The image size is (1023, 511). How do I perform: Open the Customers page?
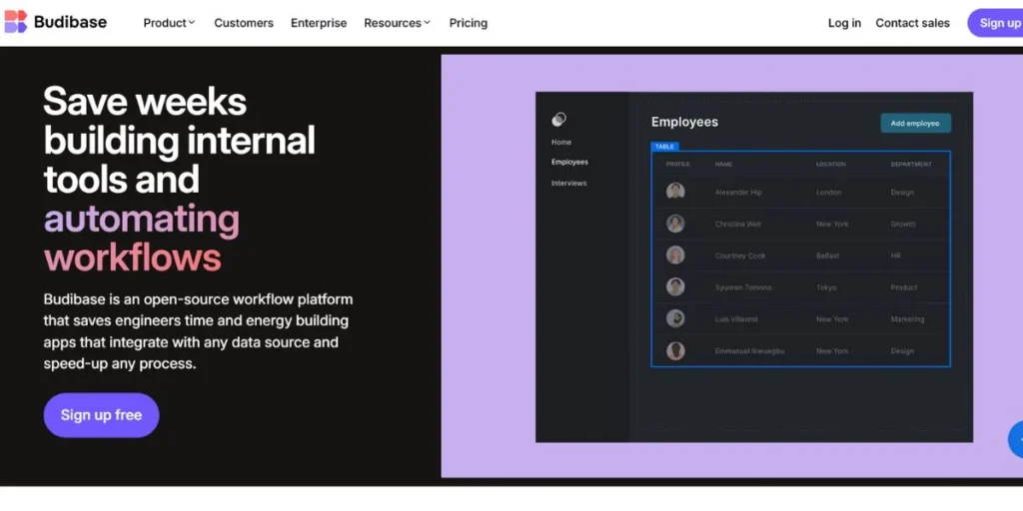[x=244, y=23]
